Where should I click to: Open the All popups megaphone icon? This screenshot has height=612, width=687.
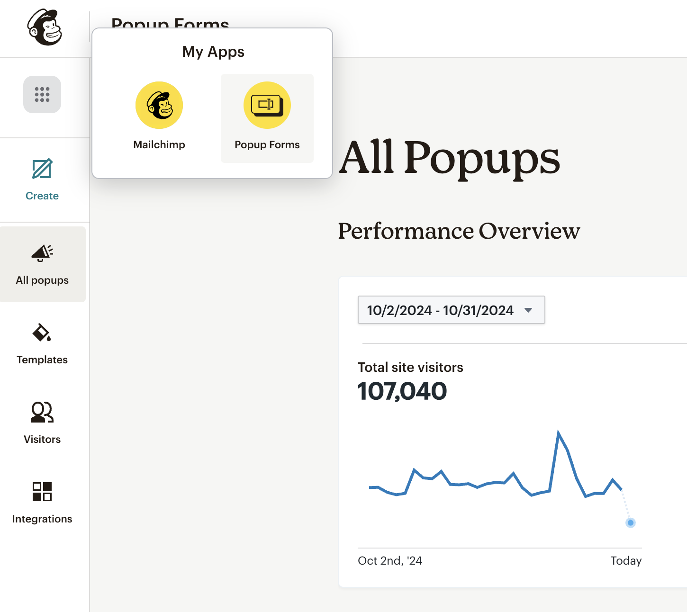click(x=42, y=253)
